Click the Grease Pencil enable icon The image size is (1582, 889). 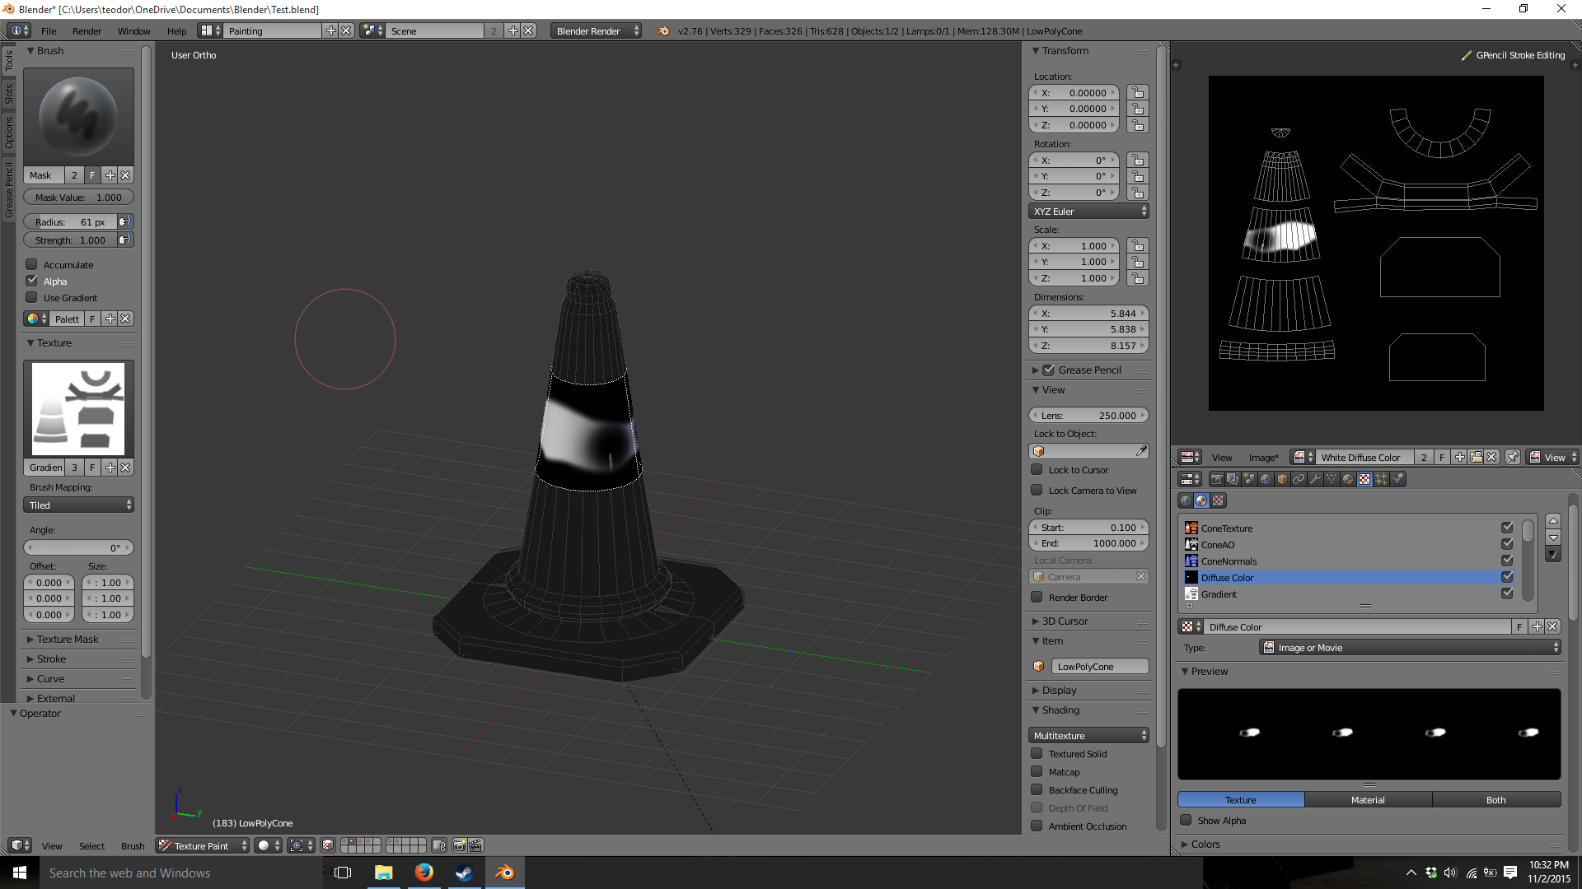click(x=1050, y=369)
